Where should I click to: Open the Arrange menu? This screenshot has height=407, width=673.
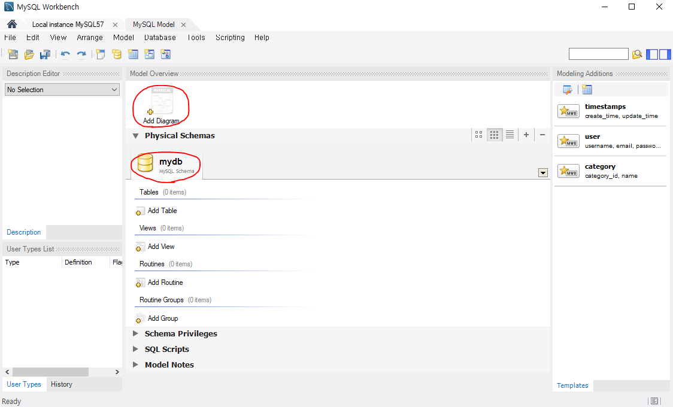[x=90, y=37]
